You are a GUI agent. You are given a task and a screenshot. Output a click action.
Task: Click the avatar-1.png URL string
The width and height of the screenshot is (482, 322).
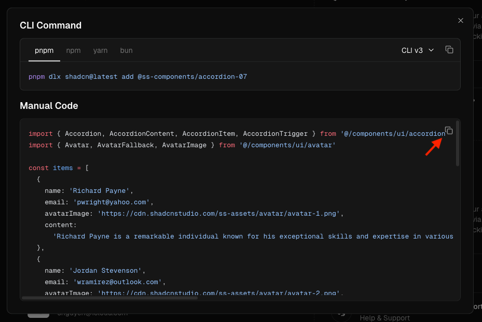(x=218, y=214)
